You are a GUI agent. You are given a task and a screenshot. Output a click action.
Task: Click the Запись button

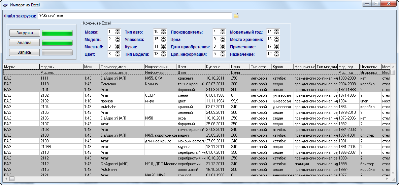[25, 52]
